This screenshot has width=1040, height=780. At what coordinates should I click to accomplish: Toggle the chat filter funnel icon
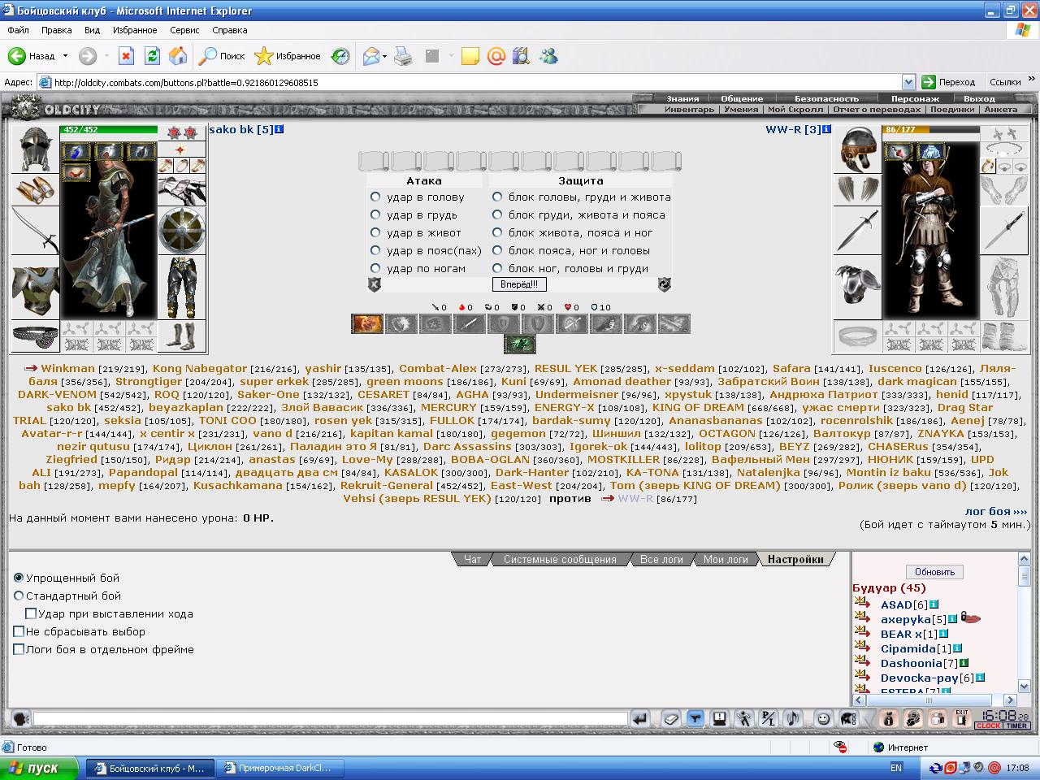[695, 719]
